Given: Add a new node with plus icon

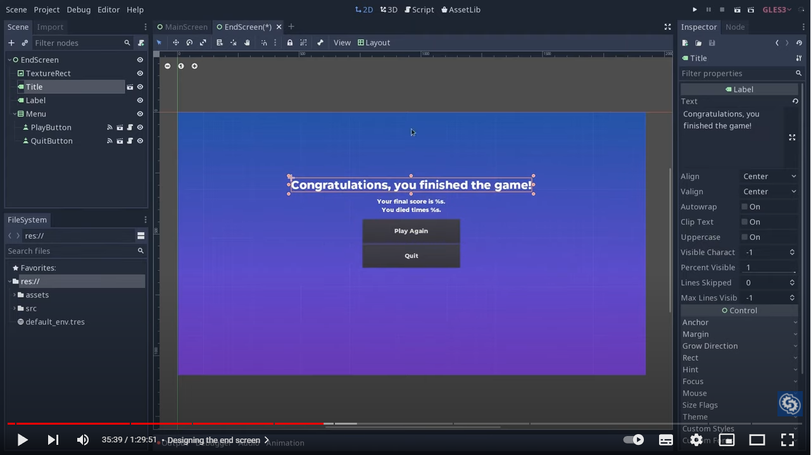Looking at the screenshot, I should coord(11,42).
